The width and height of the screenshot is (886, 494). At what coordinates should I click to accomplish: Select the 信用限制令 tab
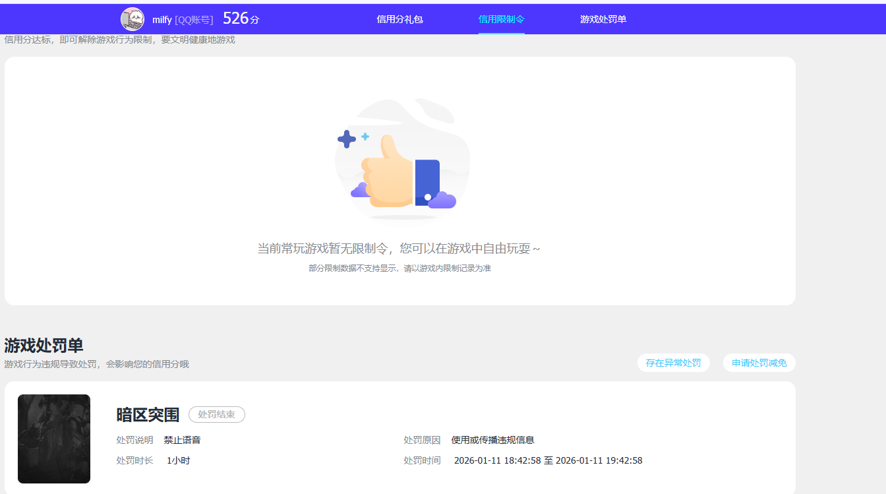click(x=501, y=20)
